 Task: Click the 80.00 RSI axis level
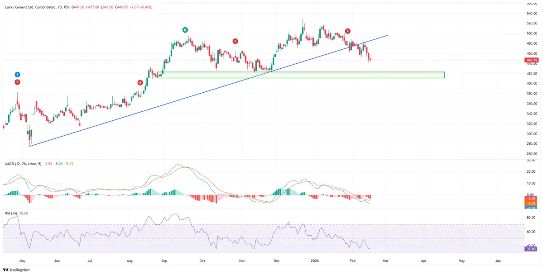coord(532,218)
